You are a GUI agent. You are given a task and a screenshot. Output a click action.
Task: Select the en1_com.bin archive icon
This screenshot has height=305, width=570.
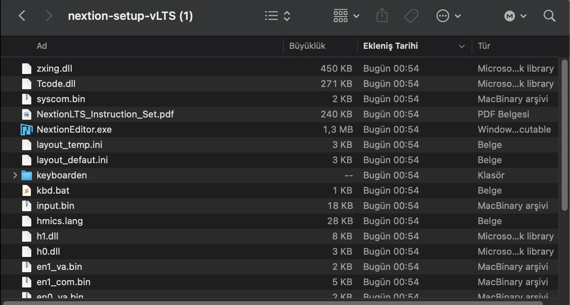click(x=26, y=282)
